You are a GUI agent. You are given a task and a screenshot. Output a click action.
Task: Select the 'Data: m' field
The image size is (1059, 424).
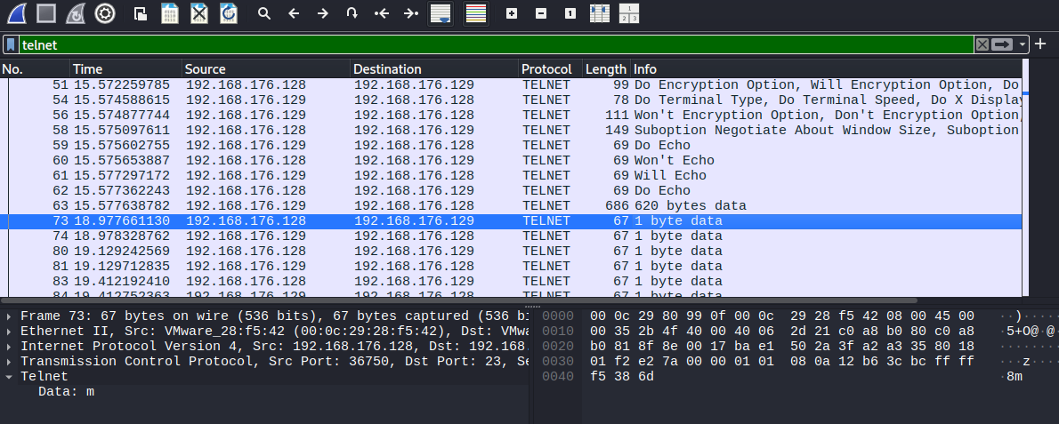[66, 391]
